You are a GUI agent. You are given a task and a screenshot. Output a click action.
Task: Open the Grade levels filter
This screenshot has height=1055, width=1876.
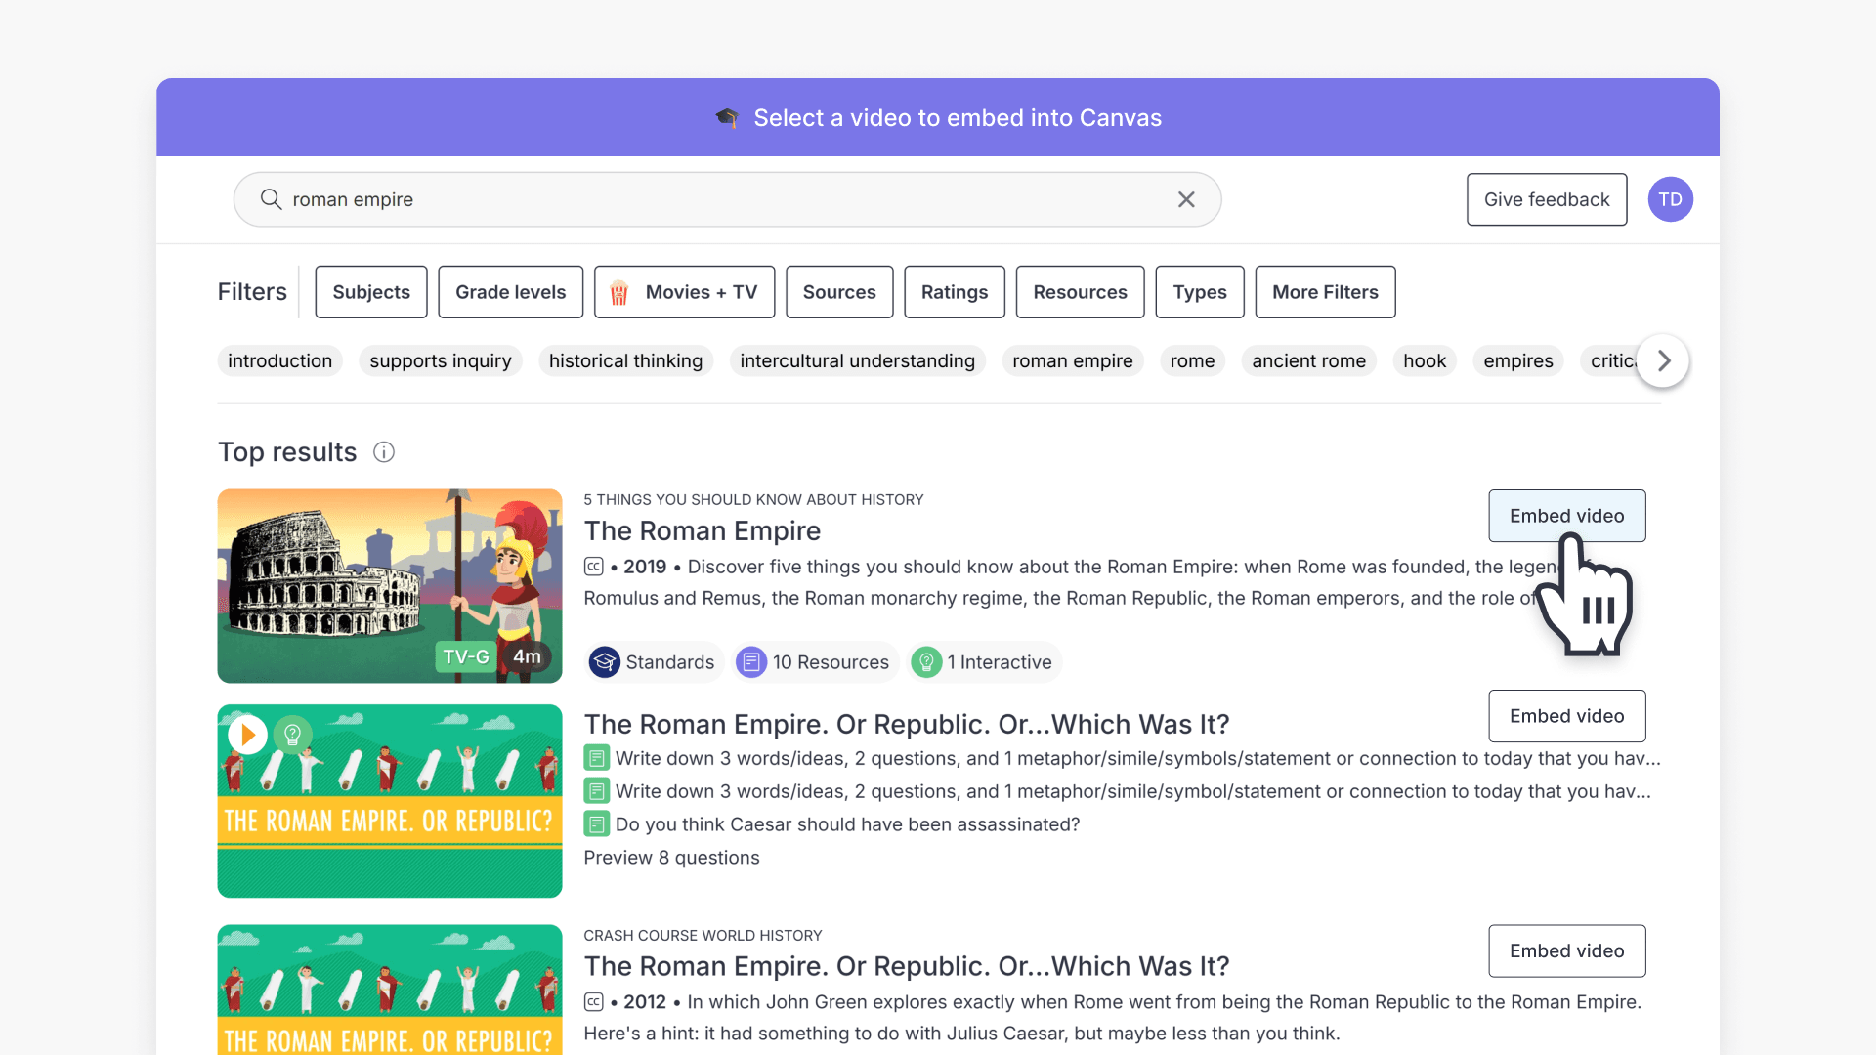pos(510,292)
